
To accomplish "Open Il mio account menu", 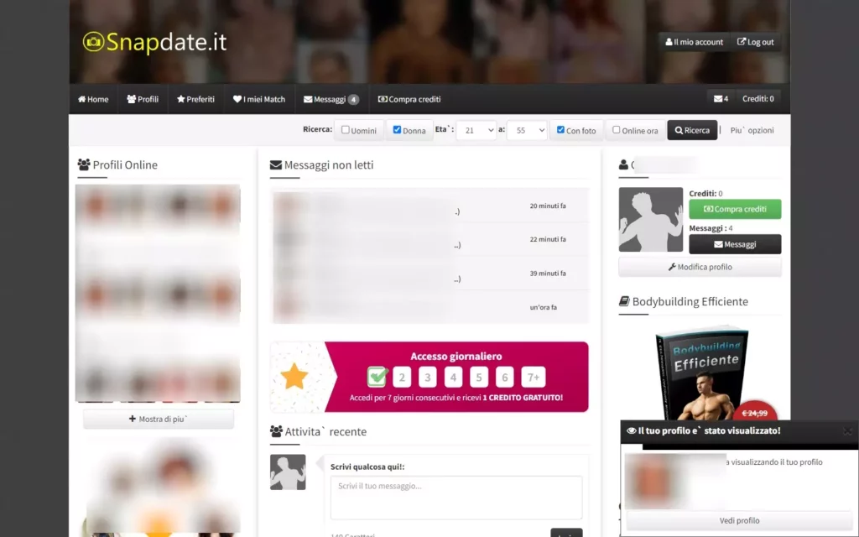I will pyautogui.click(x=693, y=41).
